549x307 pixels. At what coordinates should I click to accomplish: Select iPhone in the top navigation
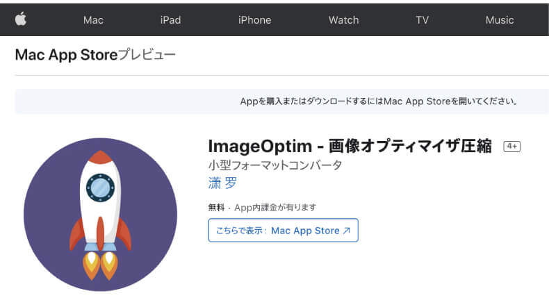tap(254, 20)
